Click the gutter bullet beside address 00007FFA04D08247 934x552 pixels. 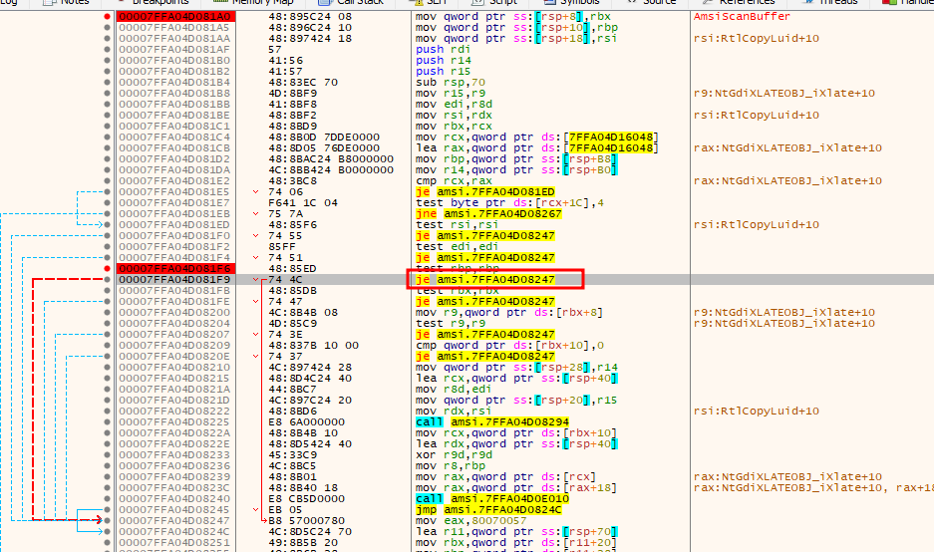click(x=108, y=520)
